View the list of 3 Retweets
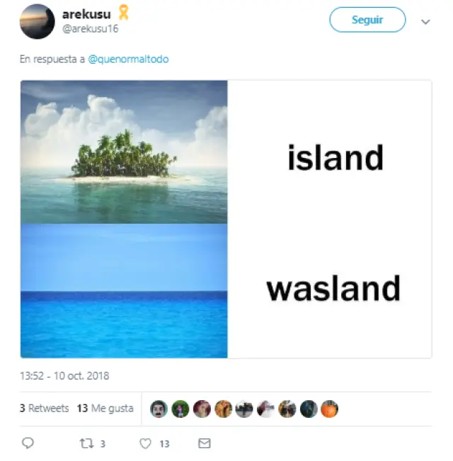This screenshot has height=461, width=453. (44, 409)
